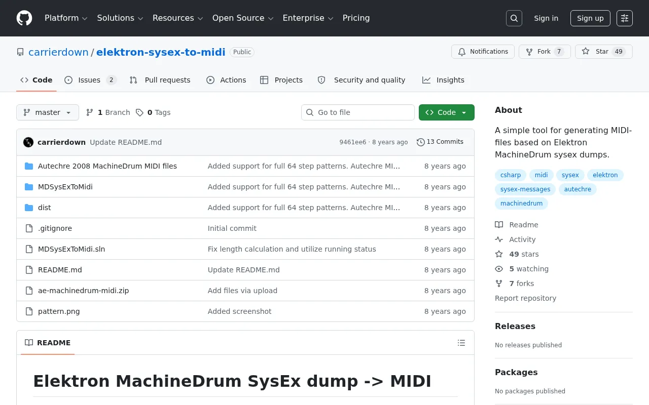This screenshot has height=405, width=649.
Task: Click the file icon beside .gitignore
Action: pos(29,228)
